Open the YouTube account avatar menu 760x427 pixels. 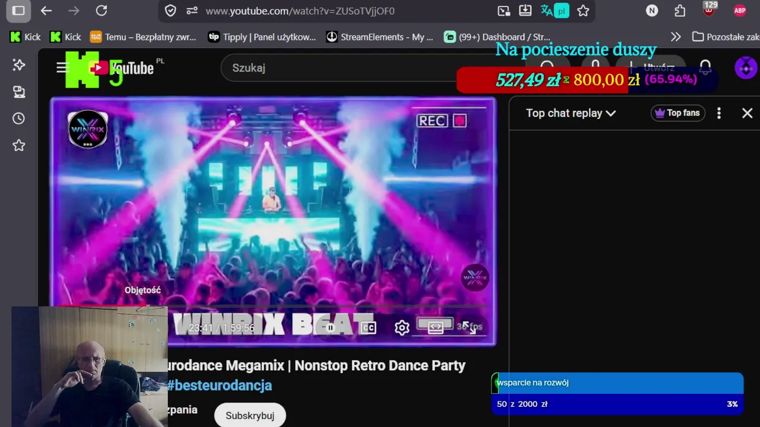tap(746, 68)
